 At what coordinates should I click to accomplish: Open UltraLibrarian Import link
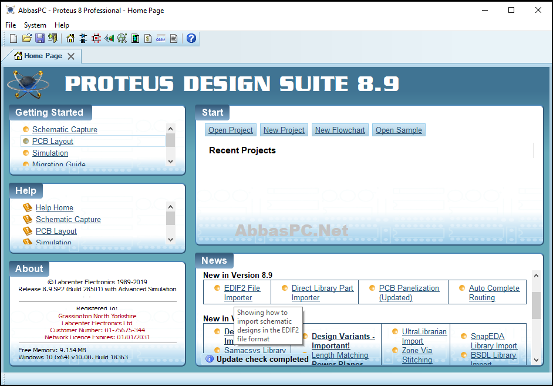point(424,336)
